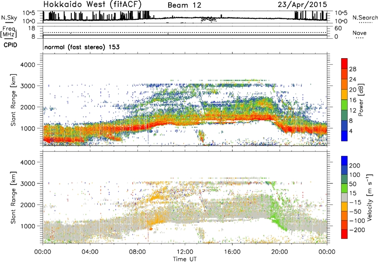Click the 'Time UT' axis label
The image size is (378, 262).
point(185,259)
